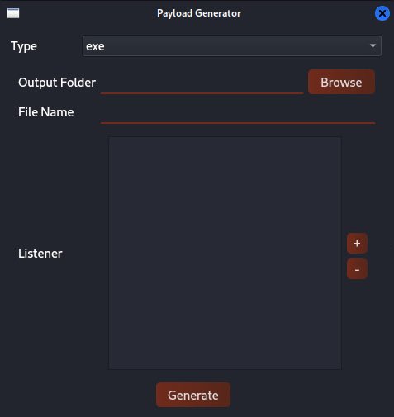This screenshot has height=417, width=394.
Task: Focus the Output Folder input field
Action: pos(202,83)
